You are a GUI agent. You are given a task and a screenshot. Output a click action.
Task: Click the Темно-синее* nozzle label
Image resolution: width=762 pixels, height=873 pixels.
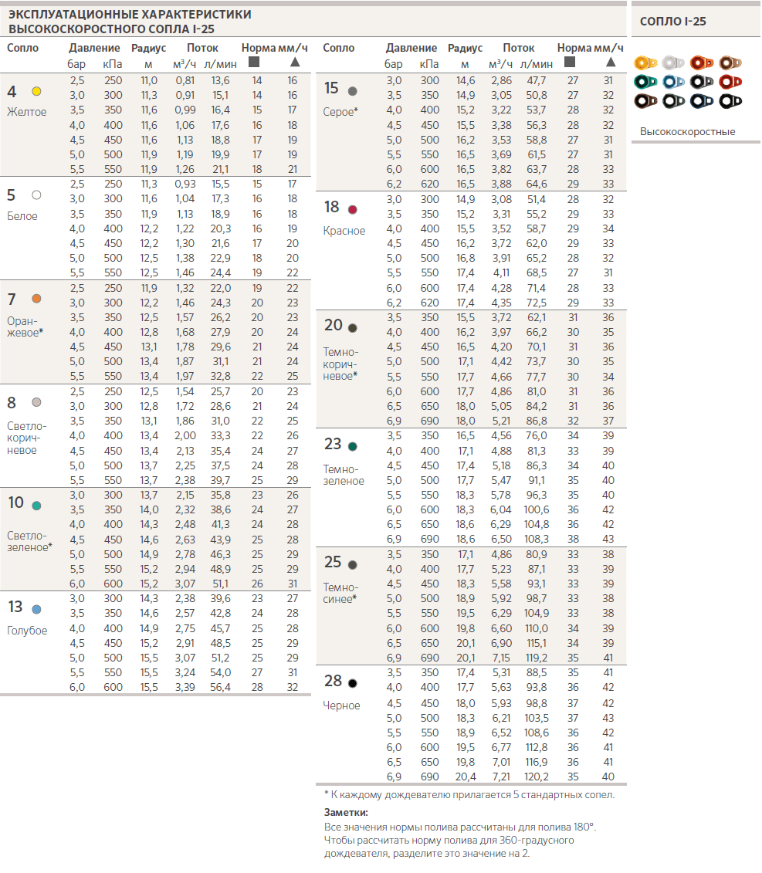[x=341, y=594]
